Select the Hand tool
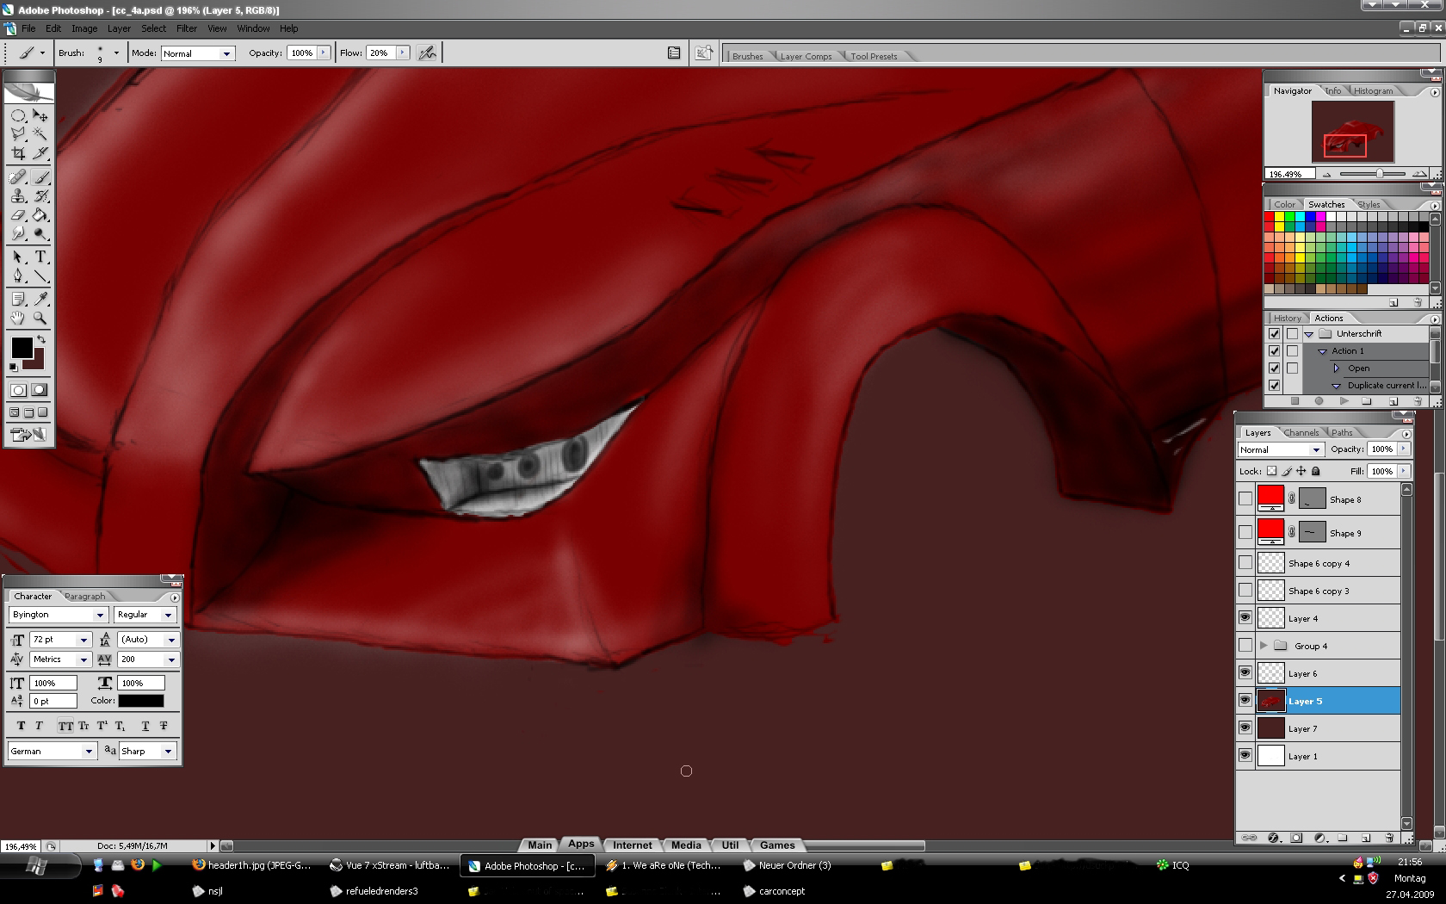The height and width of the screenshot is (904, 1446). click(x=18, y=319)
